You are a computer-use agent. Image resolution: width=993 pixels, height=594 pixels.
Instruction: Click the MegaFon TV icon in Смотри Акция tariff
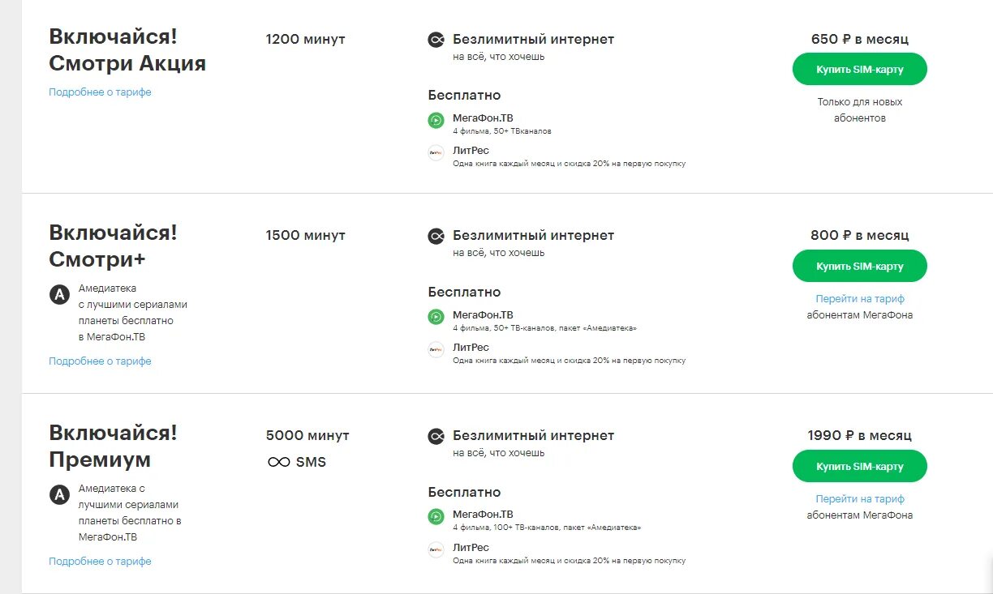436,121
